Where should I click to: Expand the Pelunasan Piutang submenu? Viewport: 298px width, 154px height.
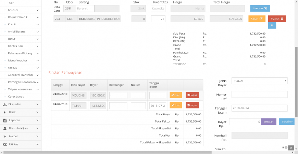[x=37, y=53]
